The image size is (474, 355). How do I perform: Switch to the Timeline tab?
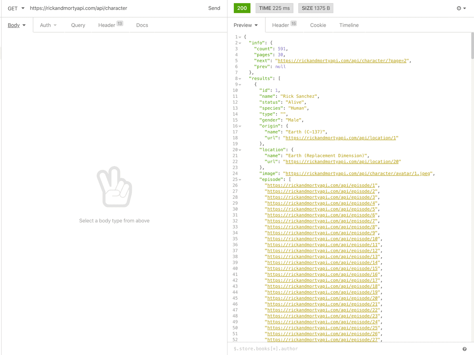[349, 25]
